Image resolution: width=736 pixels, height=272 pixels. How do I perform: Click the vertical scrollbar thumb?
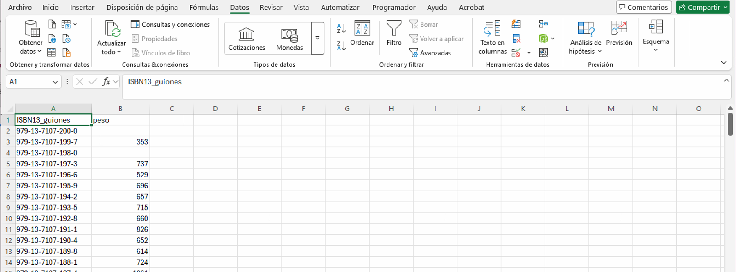click(730, 124)
